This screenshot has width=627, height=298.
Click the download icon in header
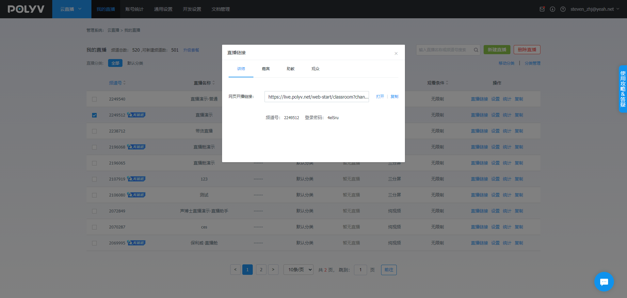[553, 9]
